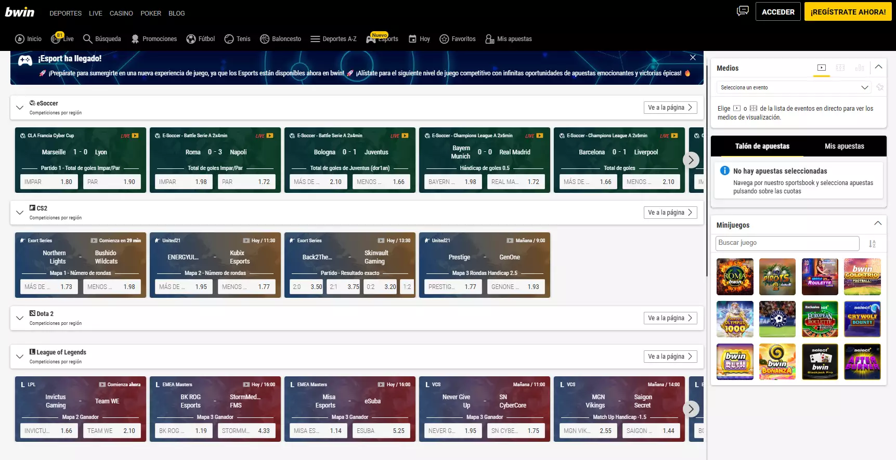The image size is (896, 460).
Task: Click ¡REGÍSTRATE AHORA! button
Action: click(x=848, y=11)
